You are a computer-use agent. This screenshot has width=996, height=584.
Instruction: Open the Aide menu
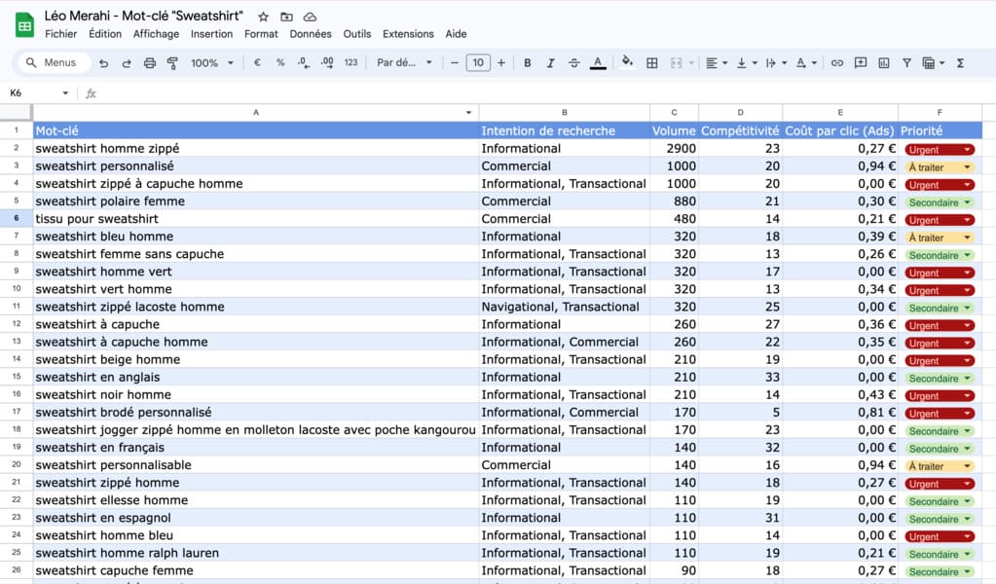tap(456, 34)
